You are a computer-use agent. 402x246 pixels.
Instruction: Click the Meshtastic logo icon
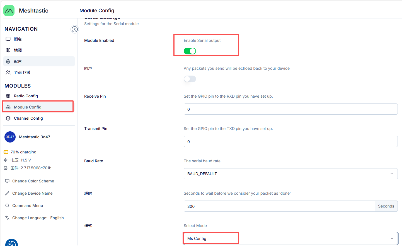click(9, 11)
